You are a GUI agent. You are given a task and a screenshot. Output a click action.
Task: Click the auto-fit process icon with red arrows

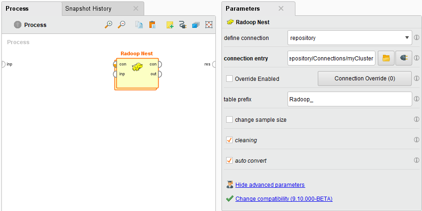coord(209,25)
